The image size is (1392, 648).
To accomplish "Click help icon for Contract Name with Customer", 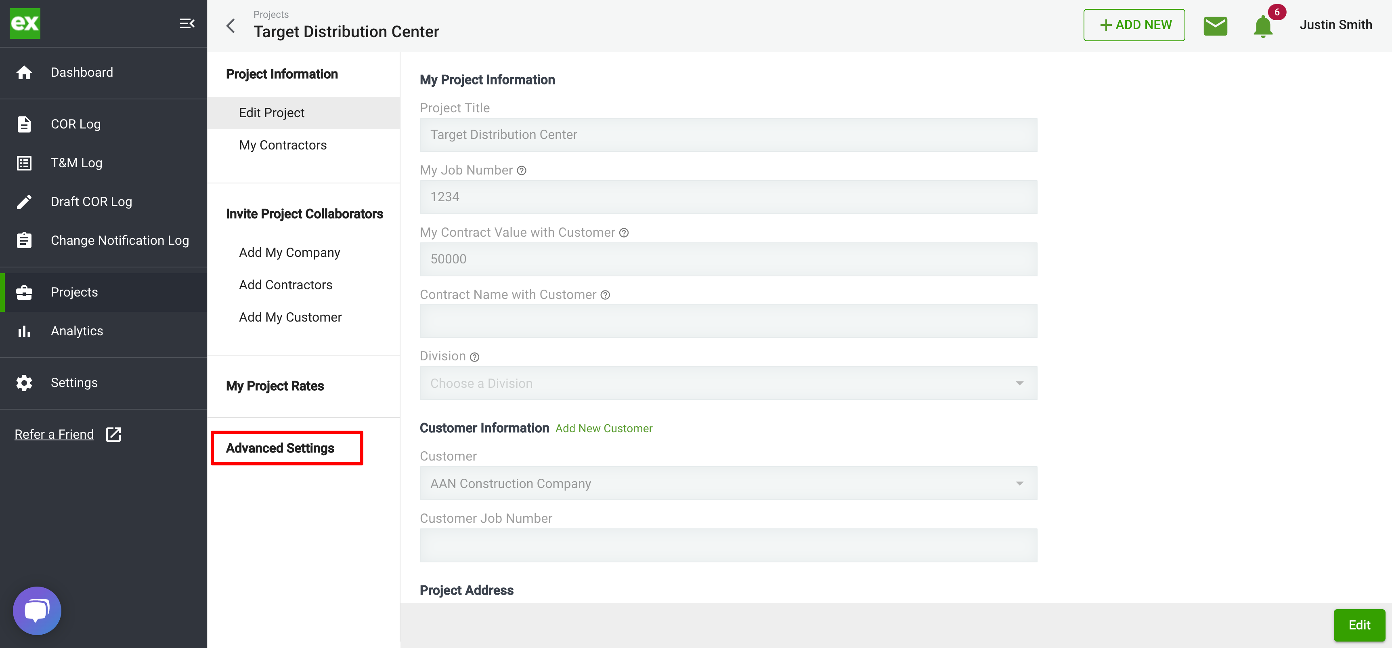I will (605, 295).
